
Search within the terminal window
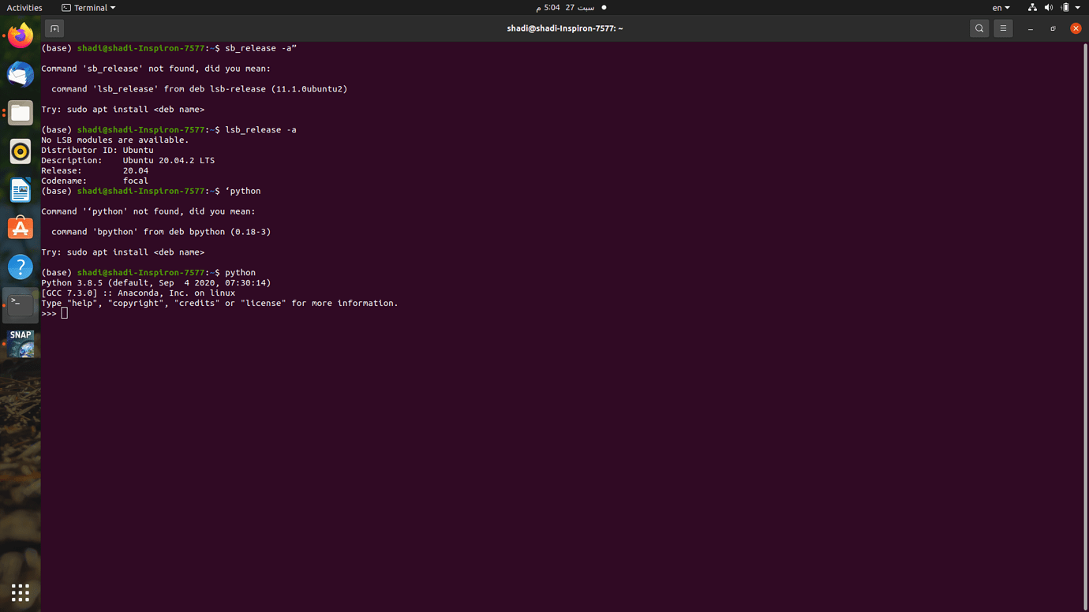coord(979,28)
